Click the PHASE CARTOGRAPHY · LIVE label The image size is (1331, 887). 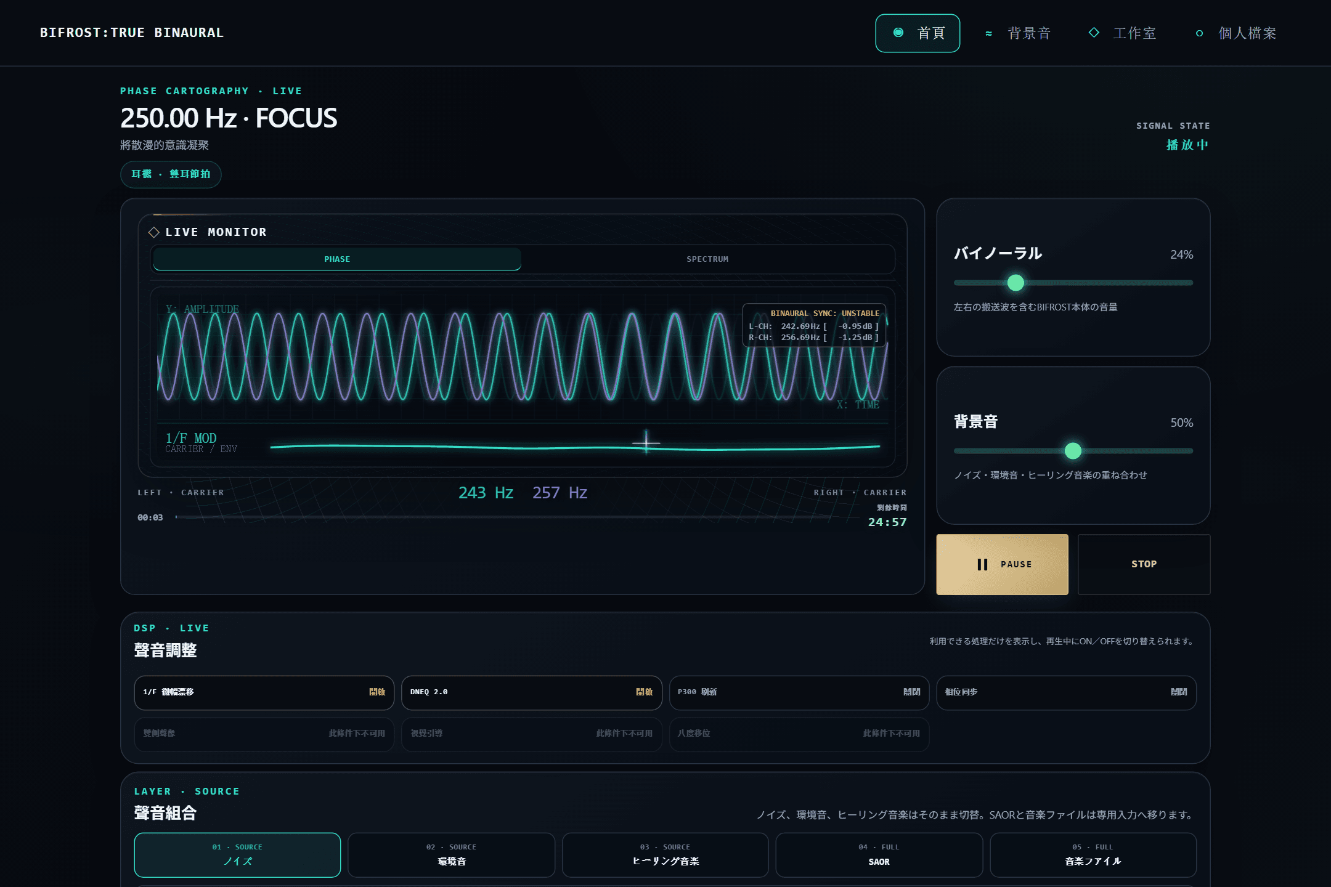(x=211, y=91)
